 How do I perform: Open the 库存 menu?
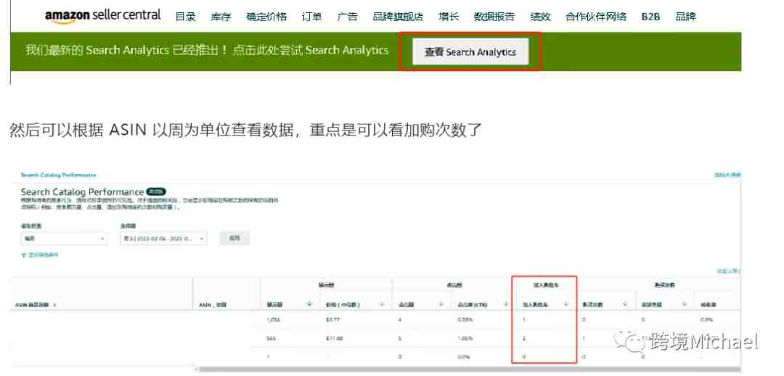221,17
